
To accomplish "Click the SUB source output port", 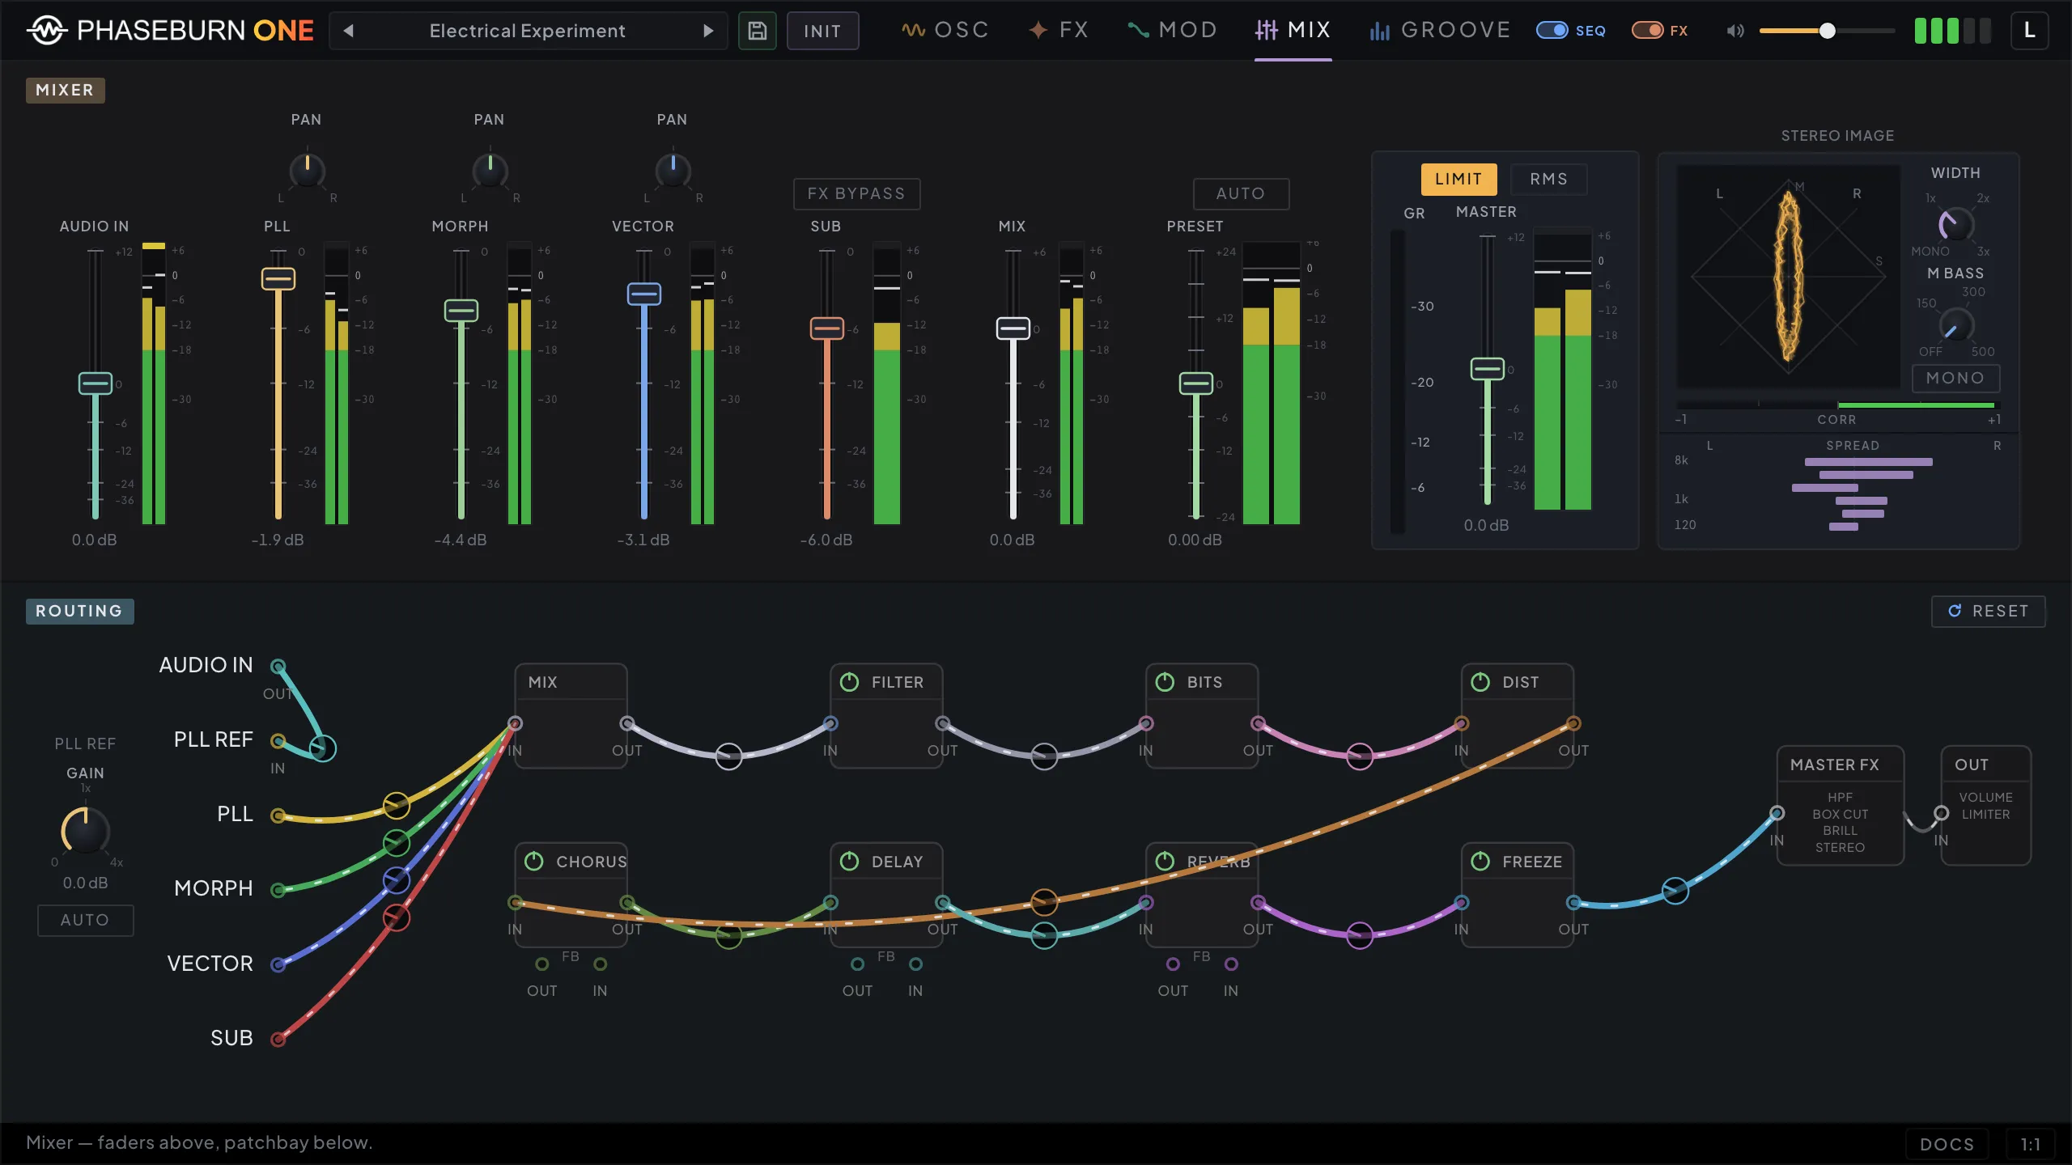I will click(x=278, y=1039).
